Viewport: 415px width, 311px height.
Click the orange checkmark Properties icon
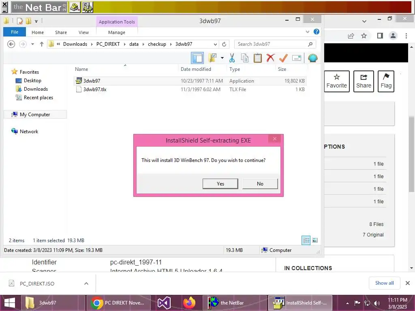[x=283, y=58]
